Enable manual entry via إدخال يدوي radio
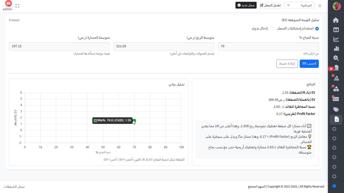 (271, 28)
